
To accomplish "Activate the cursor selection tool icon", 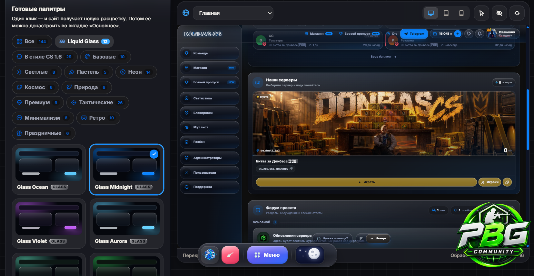I will (x=482, y=13).
